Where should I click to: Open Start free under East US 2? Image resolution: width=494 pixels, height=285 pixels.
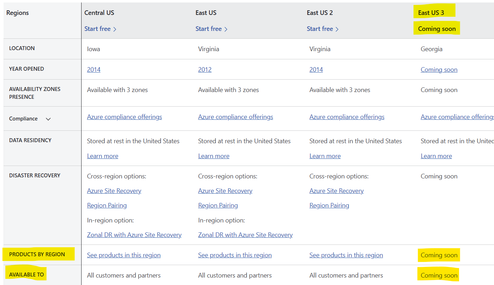point(320,29)
